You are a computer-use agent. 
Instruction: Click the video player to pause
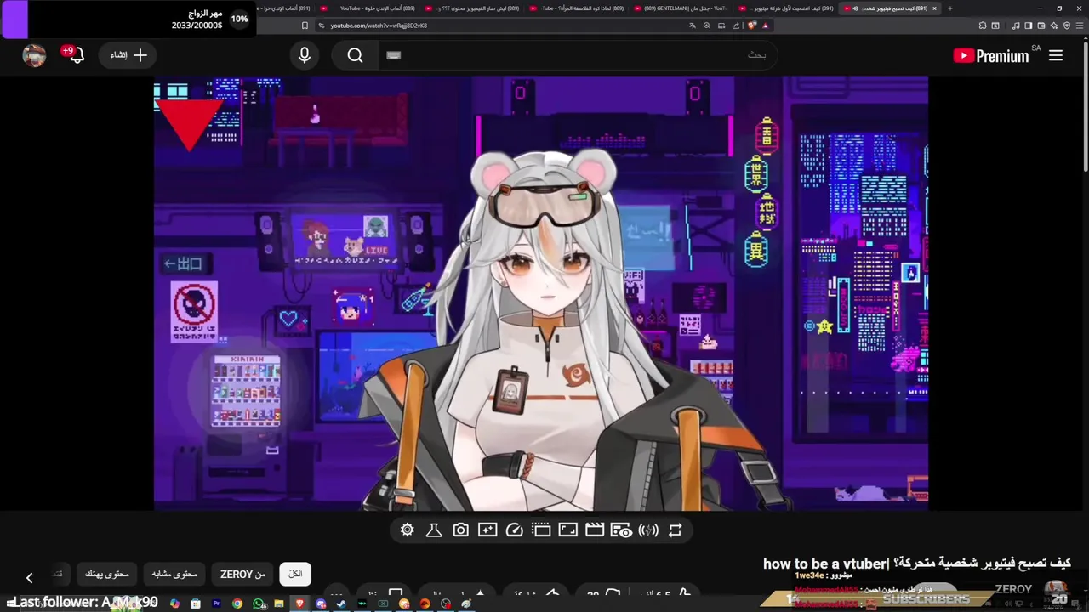tap(540, 293)
